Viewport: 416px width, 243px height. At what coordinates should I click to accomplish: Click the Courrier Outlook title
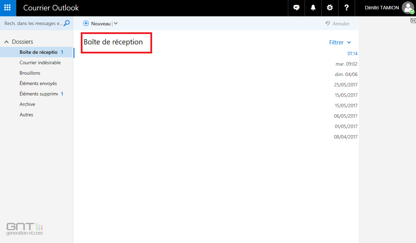click(51, 8)
